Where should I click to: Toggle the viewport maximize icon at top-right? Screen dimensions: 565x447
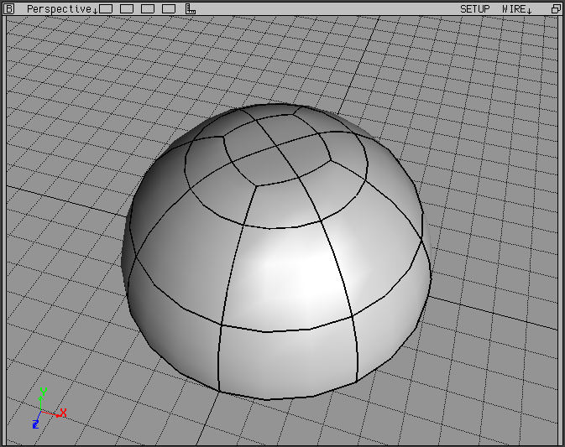tap(555, 8)
